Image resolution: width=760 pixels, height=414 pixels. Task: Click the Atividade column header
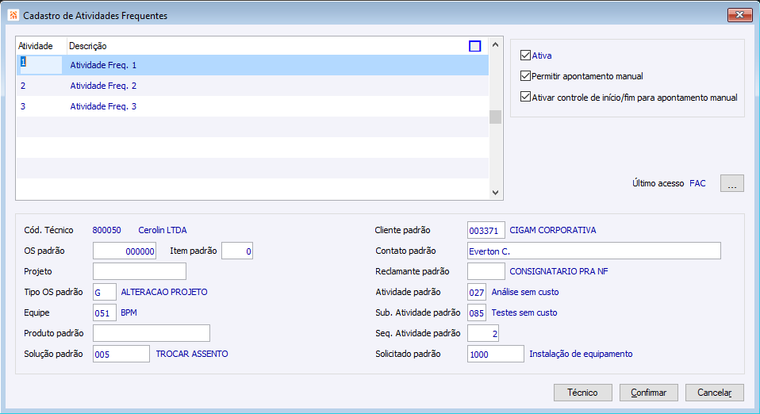(41, 46)
